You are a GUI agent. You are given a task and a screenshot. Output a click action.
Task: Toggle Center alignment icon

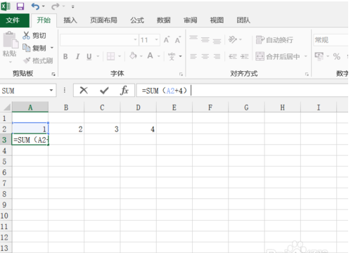click(x=205, y=56)
